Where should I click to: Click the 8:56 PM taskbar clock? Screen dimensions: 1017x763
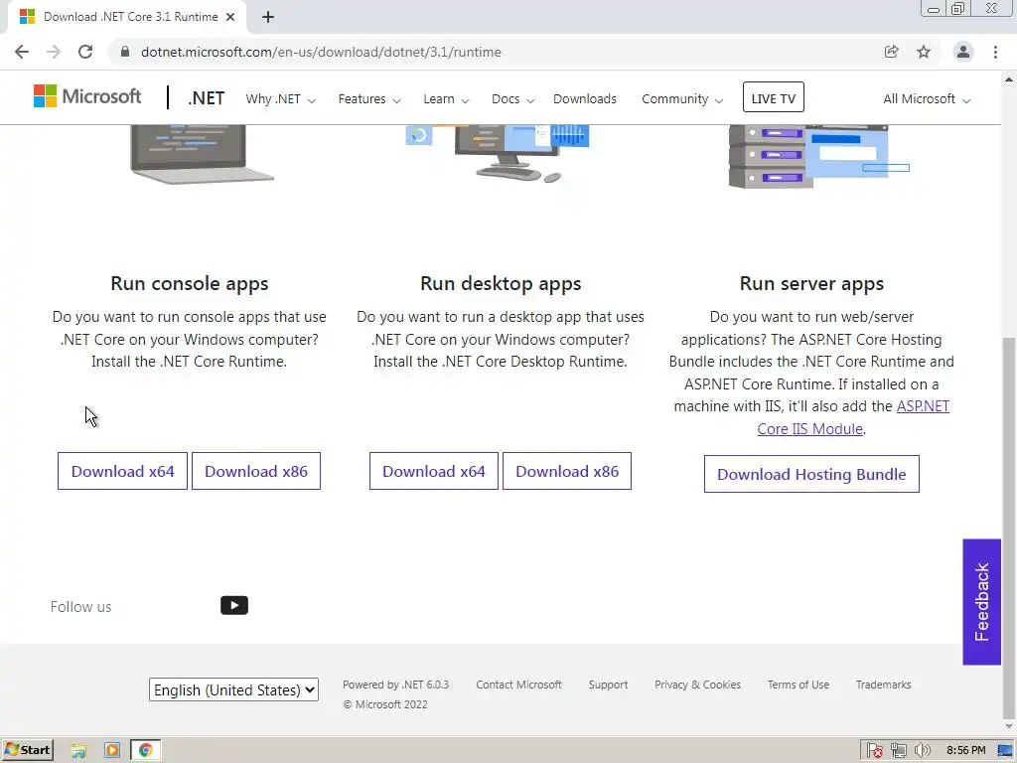[965, 751]
